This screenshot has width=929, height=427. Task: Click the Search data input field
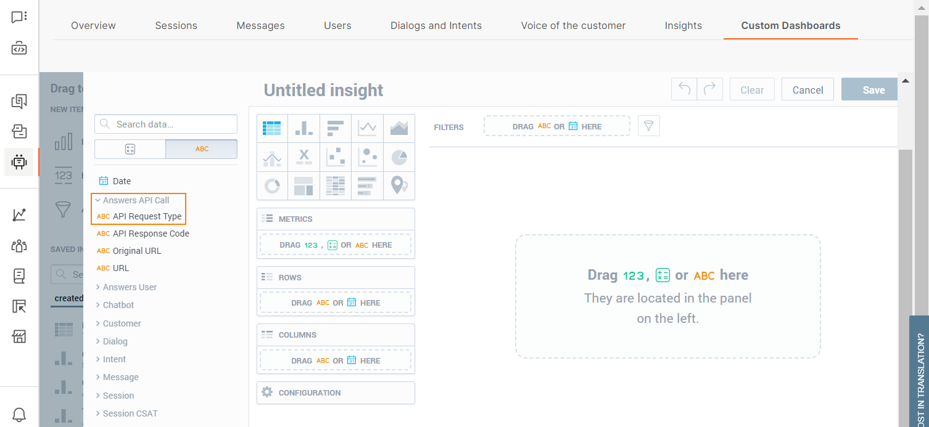173,124
